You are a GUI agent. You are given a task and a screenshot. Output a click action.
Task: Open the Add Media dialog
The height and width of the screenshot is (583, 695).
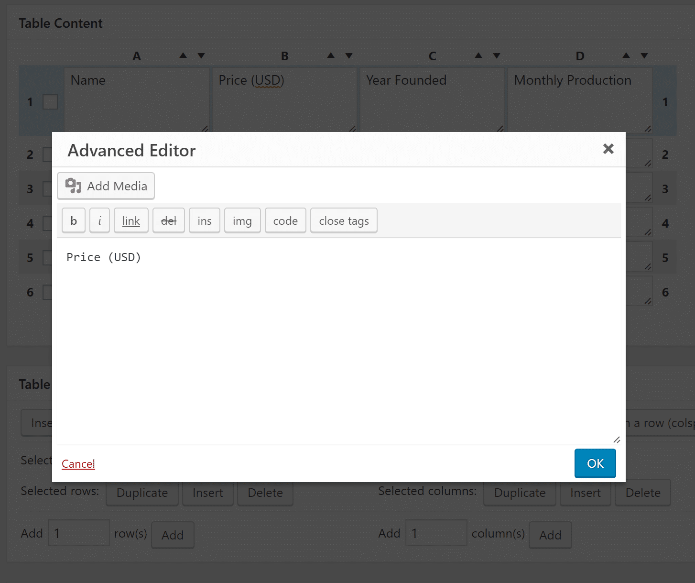tap(106, 186)
